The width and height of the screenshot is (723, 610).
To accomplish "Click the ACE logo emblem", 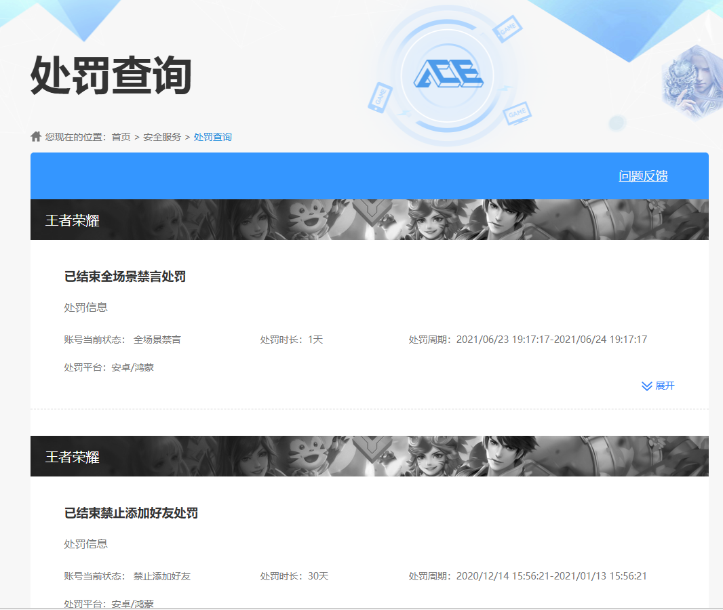I will [x=448, y=73].
